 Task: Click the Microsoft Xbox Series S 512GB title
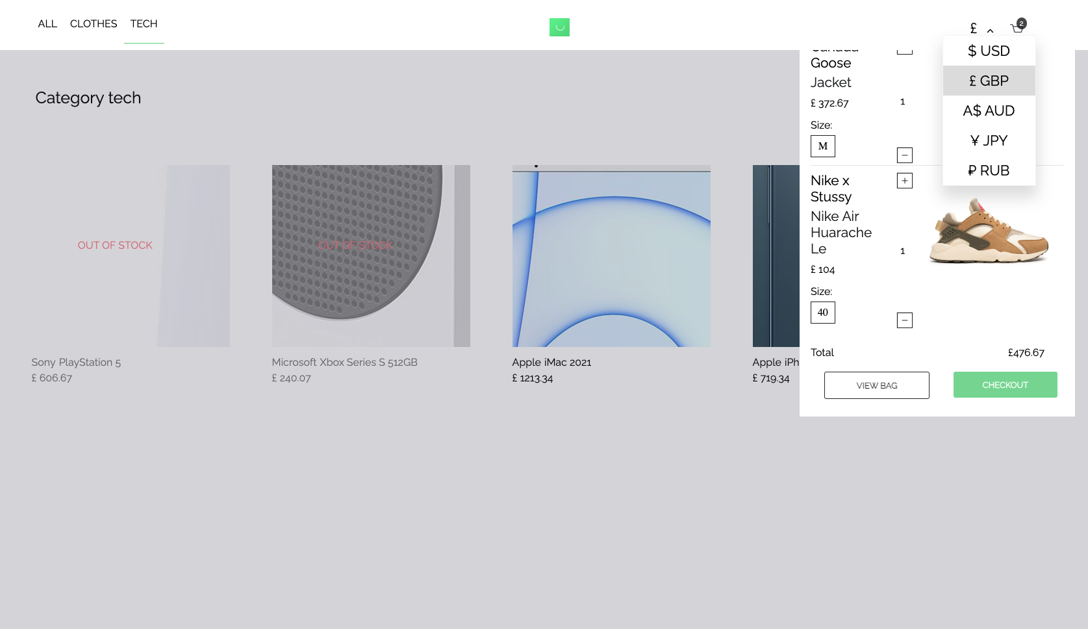(x=344, y=363)
